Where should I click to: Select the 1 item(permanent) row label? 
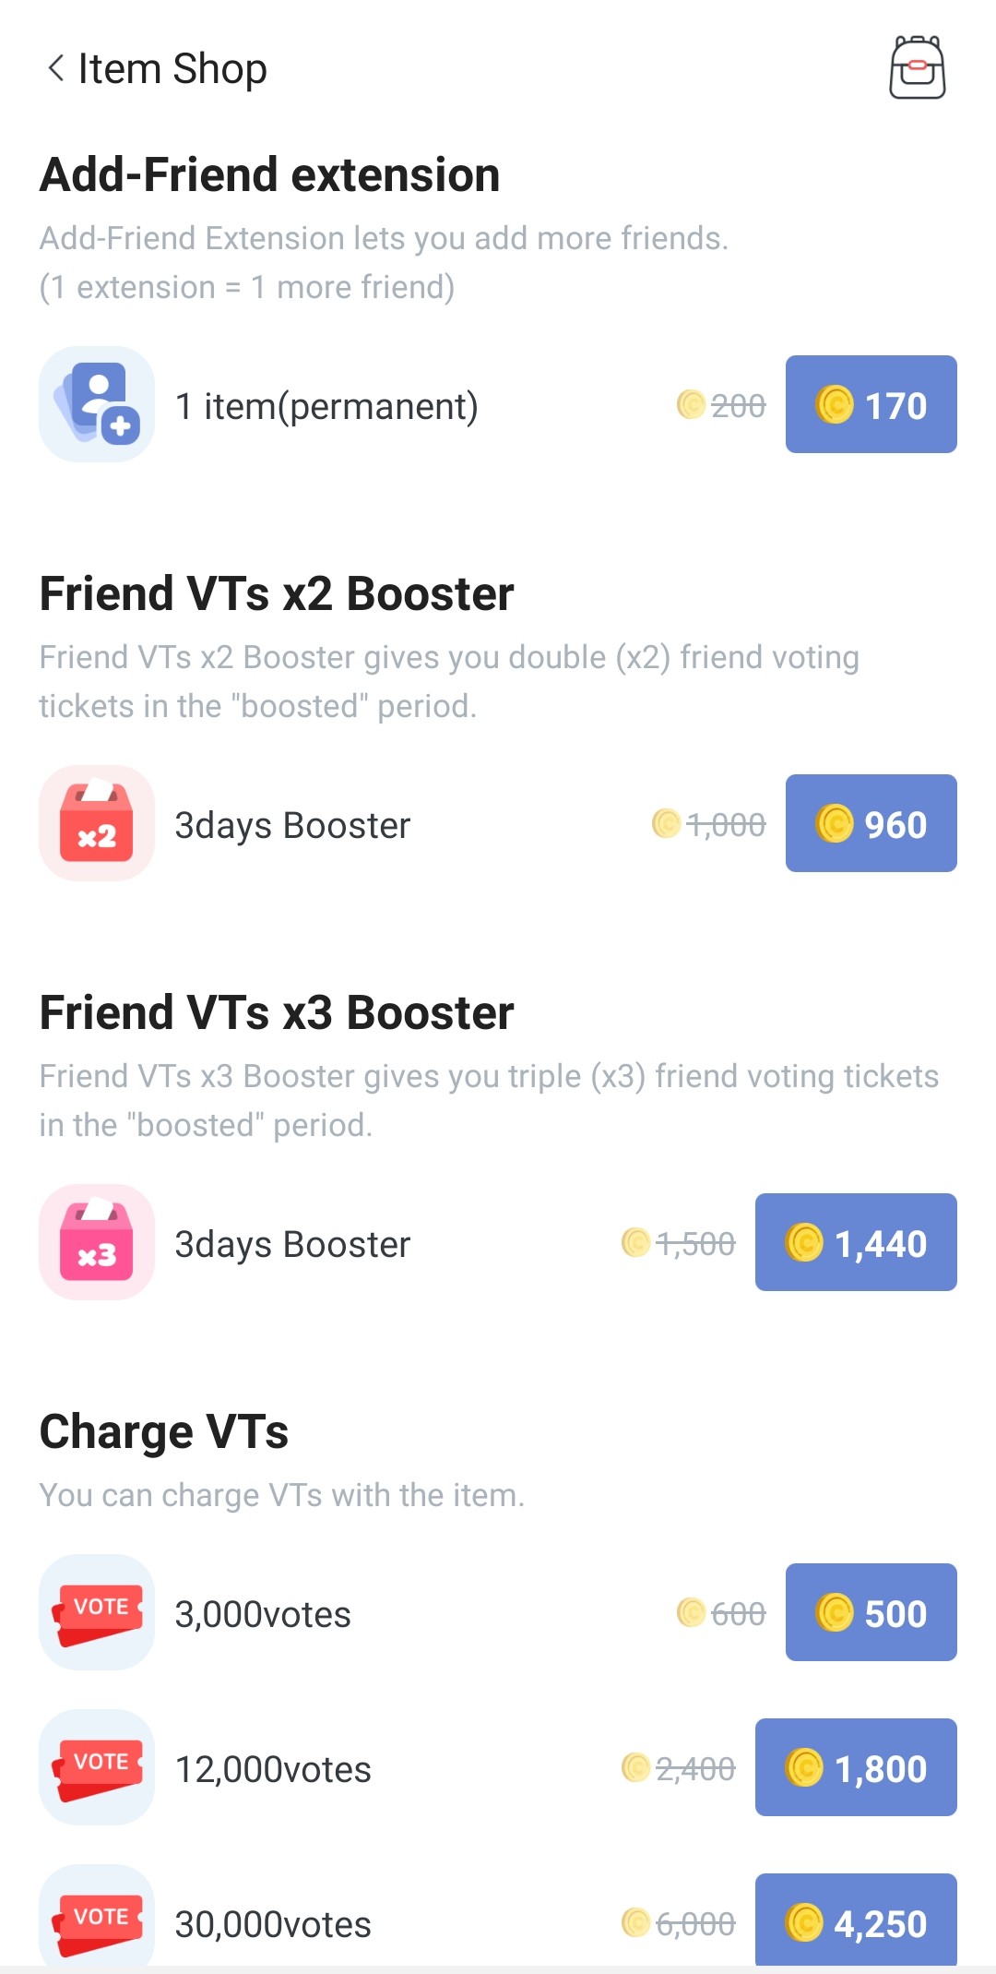326,406
